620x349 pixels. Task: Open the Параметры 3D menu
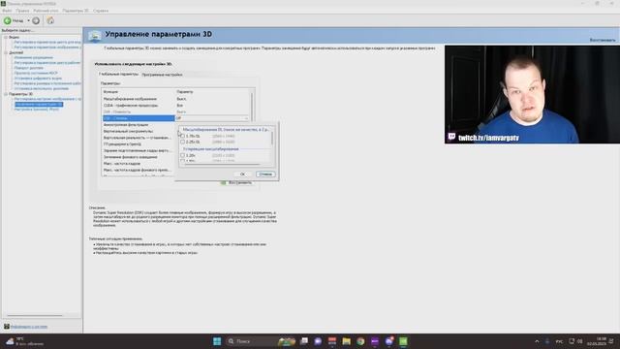pos(76,11)
